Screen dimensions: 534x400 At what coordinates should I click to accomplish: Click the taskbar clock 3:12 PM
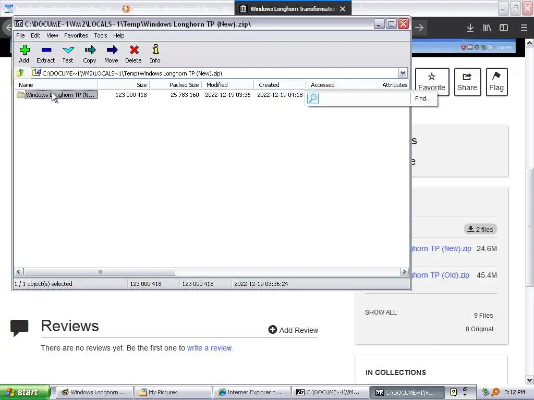(515, 392)
